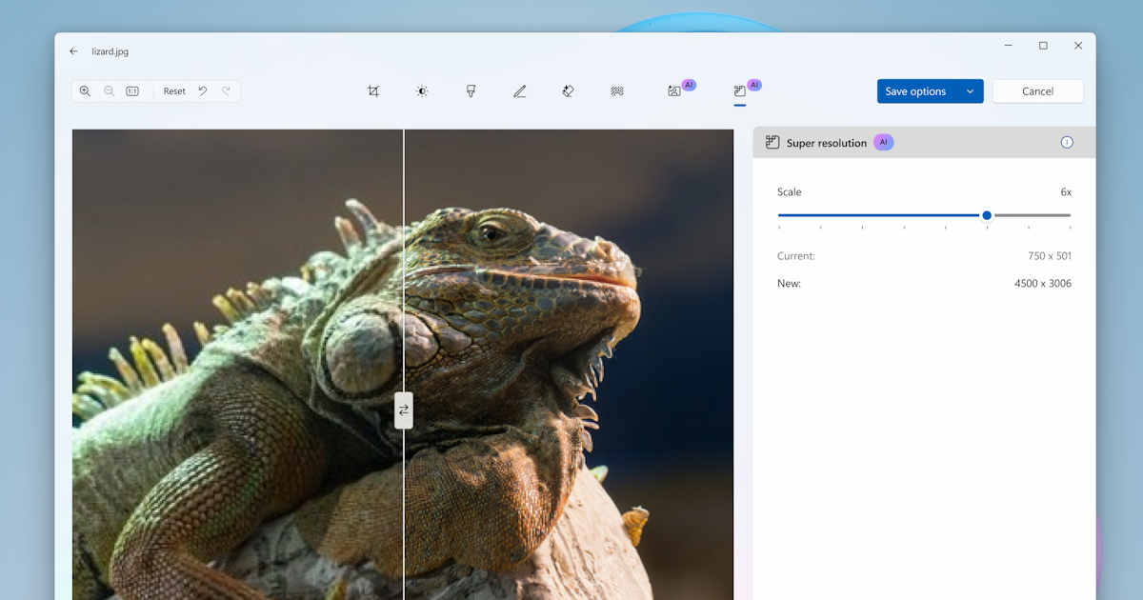Toggle the before/after comparison slider handle

point(404,410)
